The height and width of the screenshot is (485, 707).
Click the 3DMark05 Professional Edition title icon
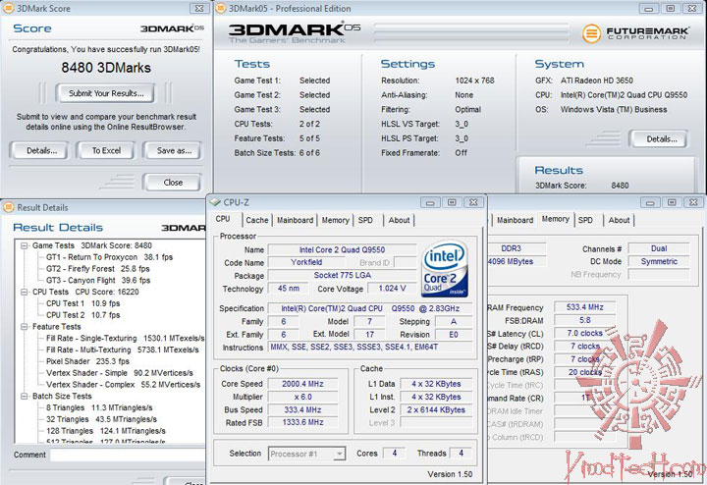coord(221,8)
